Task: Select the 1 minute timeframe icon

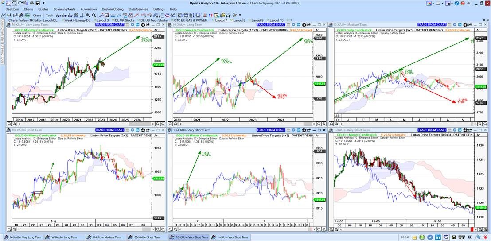Action: tap(82, 16)
